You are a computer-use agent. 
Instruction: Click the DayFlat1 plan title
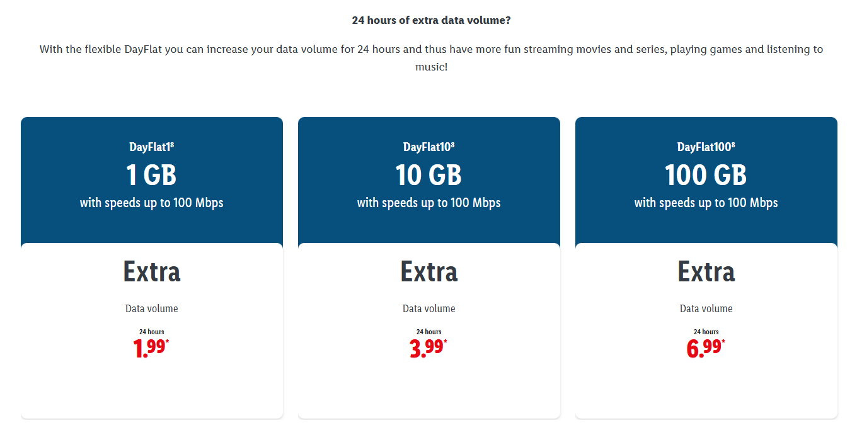pos(149,147)
